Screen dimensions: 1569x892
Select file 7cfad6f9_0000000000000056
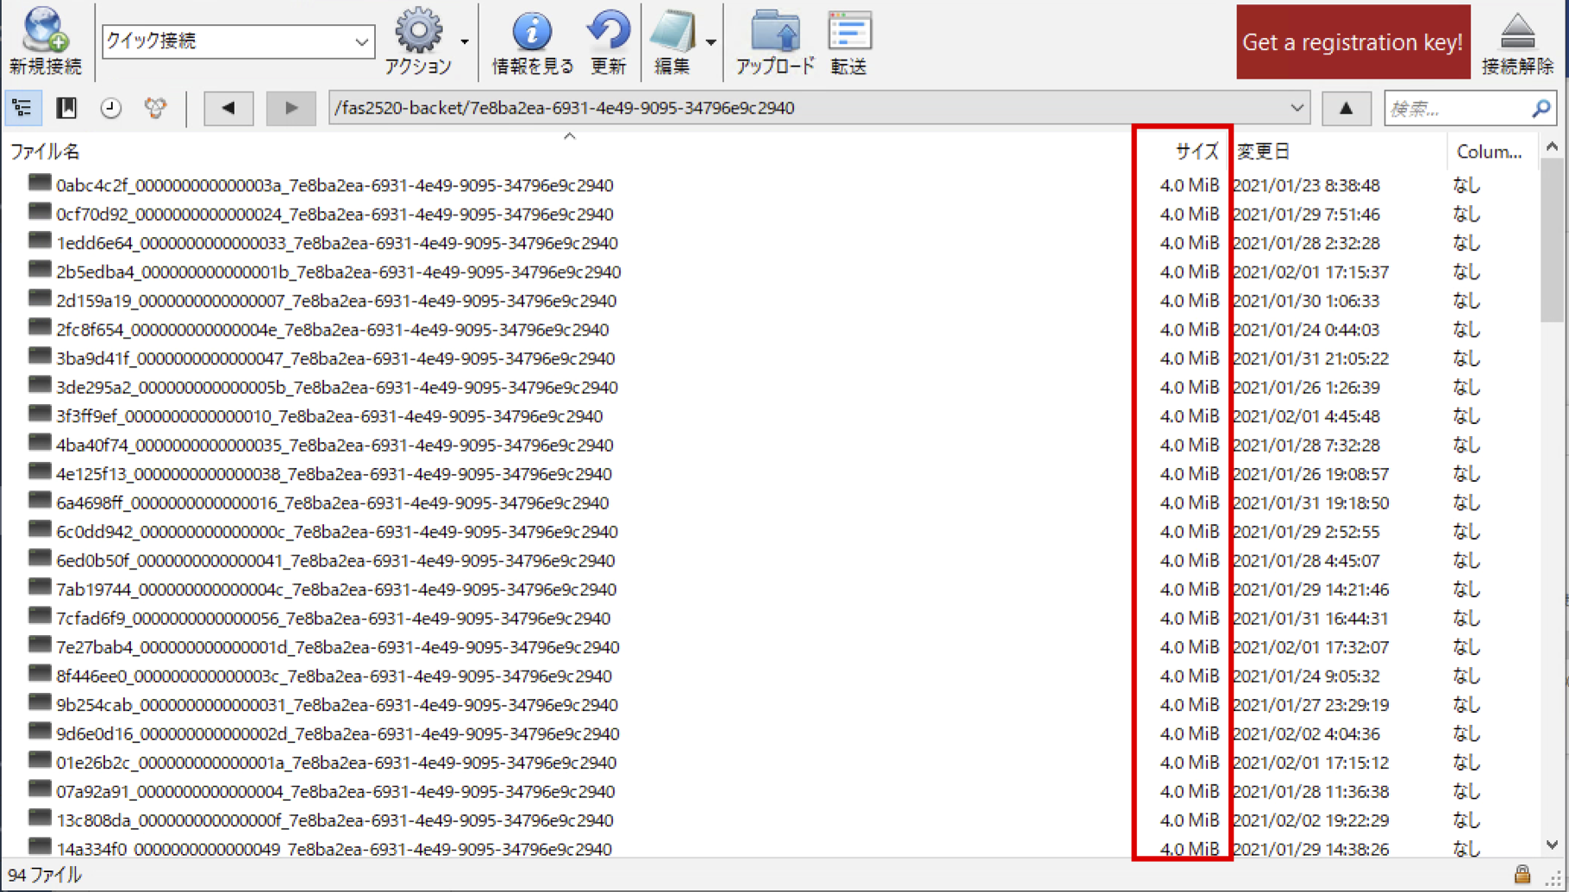coord(333,618)
